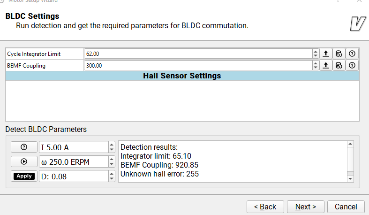Go to the Next wizard page
The image size is (369, 215).
tap(305, 207)
